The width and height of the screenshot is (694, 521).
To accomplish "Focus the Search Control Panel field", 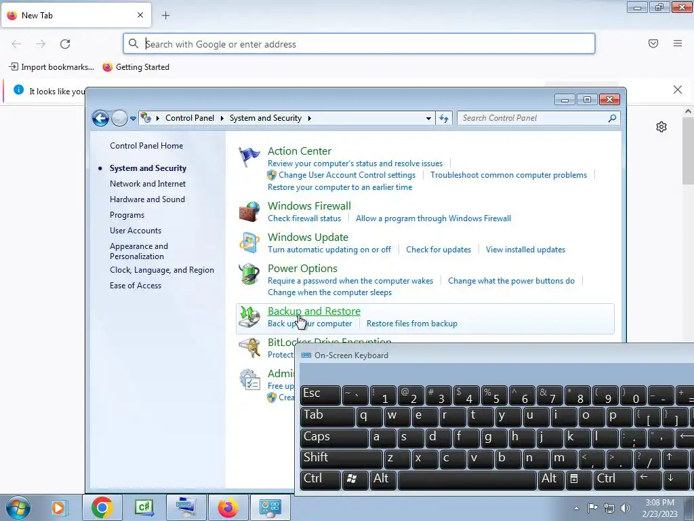I will coord(533,118).
